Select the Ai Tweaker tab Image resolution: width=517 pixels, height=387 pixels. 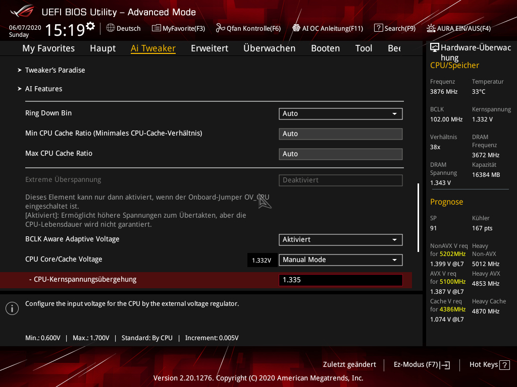point(153,48)
